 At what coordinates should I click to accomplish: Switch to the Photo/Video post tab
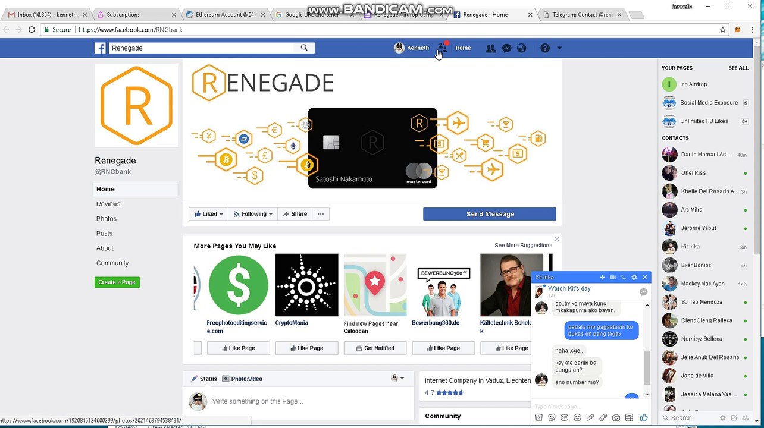tap(242, 379)
